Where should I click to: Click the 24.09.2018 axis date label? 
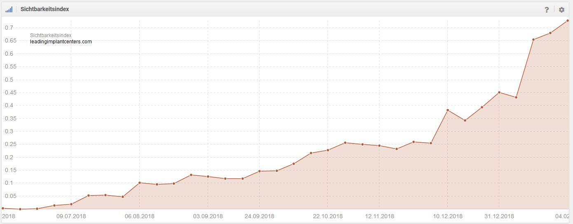pyautogui.click(x=260, y=216)
